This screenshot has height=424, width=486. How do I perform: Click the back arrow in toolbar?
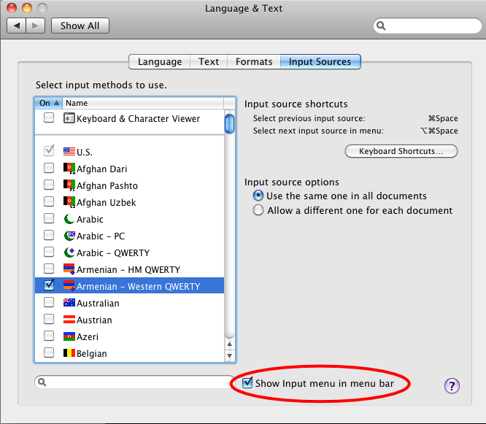pyautogui.click(x=18, y=26)
